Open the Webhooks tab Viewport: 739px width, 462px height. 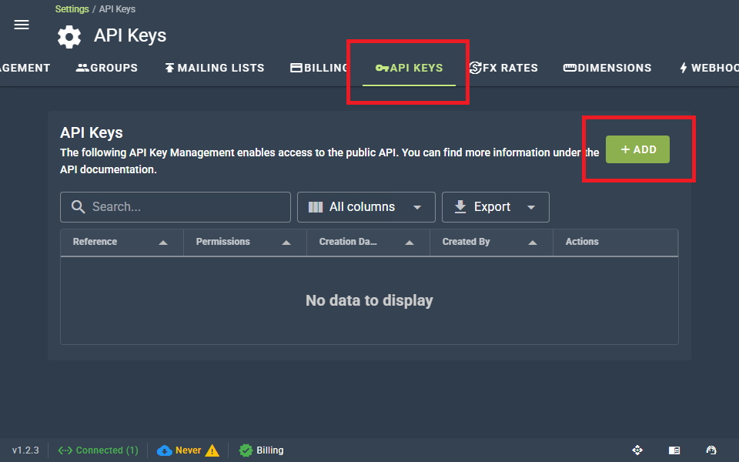[x=709, y=68]
